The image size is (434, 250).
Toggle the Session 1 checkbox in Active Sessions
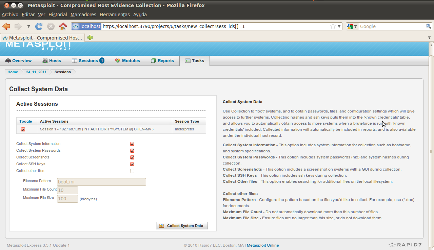[x=22, y=129]
